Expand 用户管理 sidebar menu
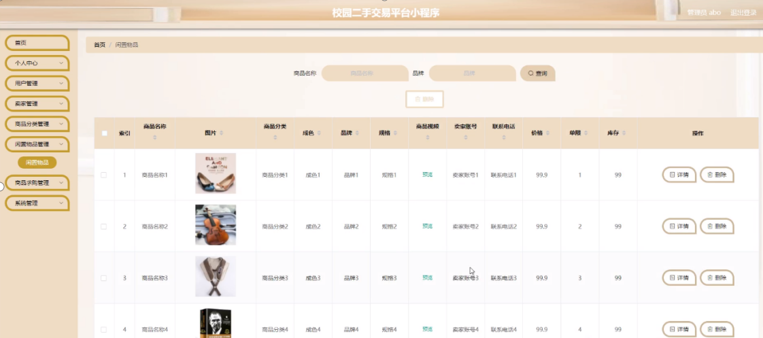This screenshot has height=338, width=763. click(x=37, y=84)
